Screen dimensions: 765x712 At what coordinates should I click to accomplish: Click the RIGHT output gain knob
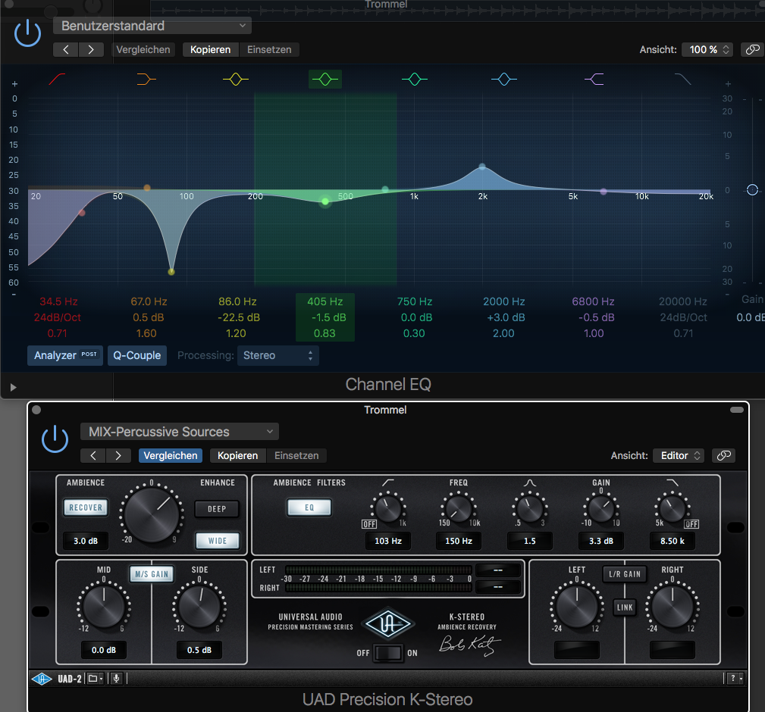click(x=673, y=606)
